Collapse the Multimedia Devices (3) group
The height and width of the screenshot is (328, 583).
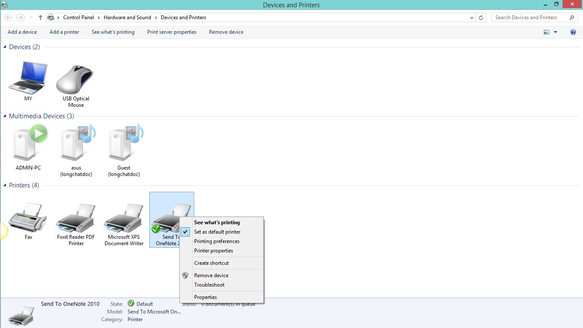(x=6, y=116)
